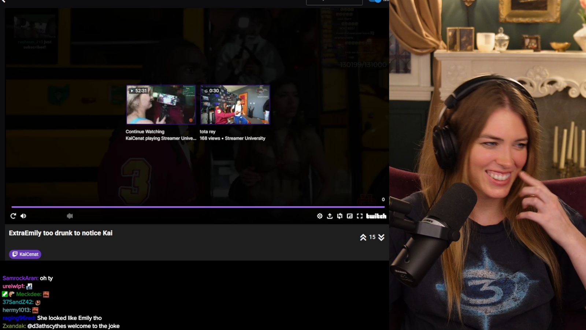This screenshot has height=330, width=586.
Task: Click Zxandak username in chat
Action: (14, 326)
